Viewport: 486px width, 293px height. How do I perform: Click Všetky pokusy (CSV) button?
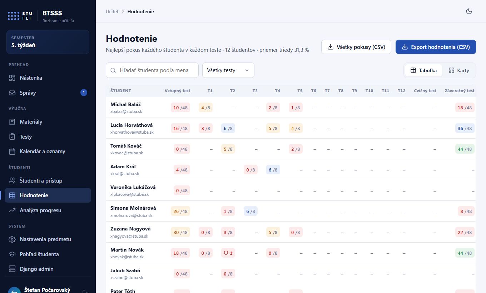pos(356,47)
